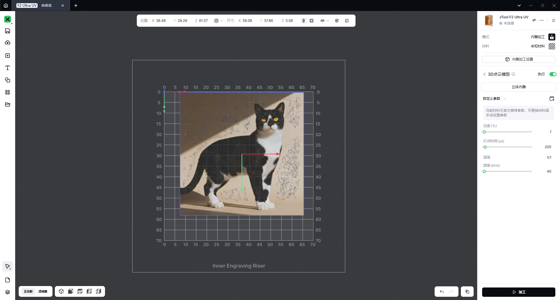Open the Shapes tool in sidebar
The width and height of the screenshot is (560, 300).
[x=8, y=80]
